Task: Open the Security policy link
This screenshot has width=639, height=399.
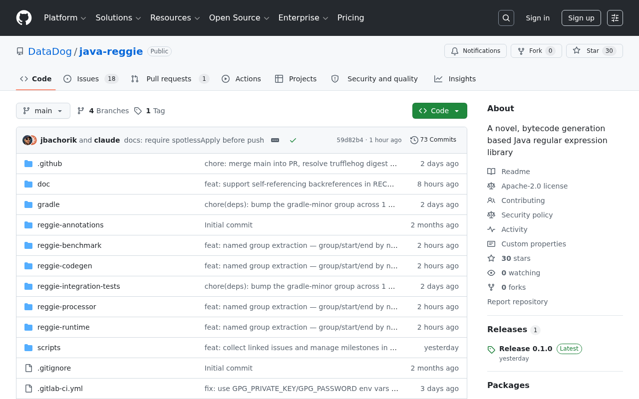Action: [x=520, y=215]
